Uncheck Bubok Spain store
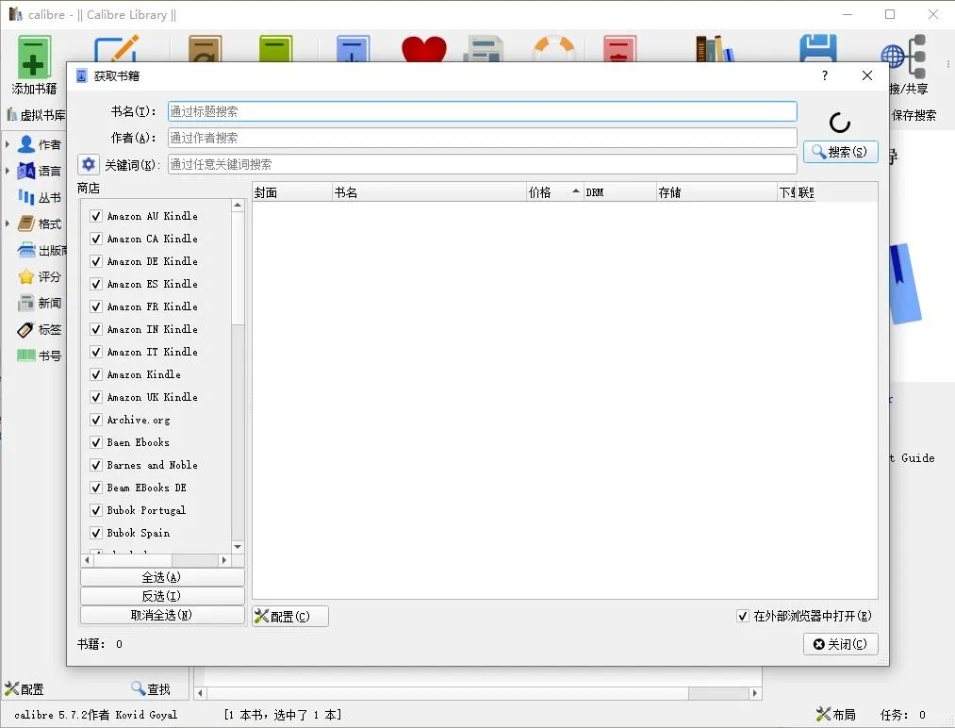The width and height of the screenshot is (955, 728). pos(95,533)
